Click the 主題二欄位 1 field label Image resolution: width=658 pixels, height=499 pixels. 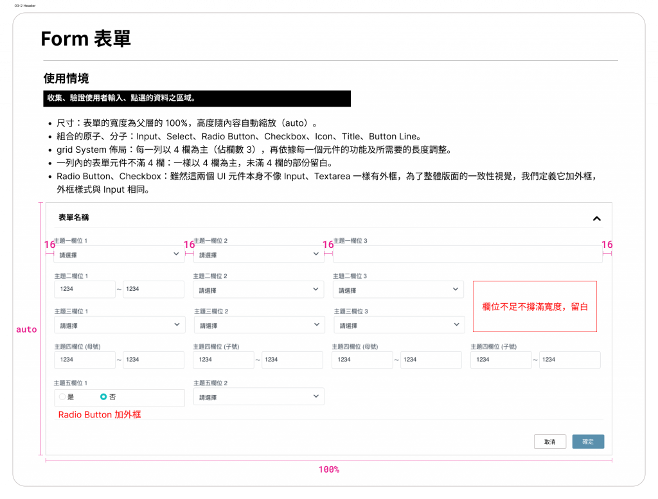[x=71, y=276]
